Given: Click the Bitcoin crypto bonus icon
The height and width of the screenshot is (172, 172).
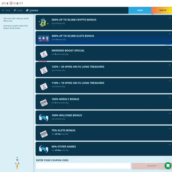Looking at the screenshot, I should point(44,23).
